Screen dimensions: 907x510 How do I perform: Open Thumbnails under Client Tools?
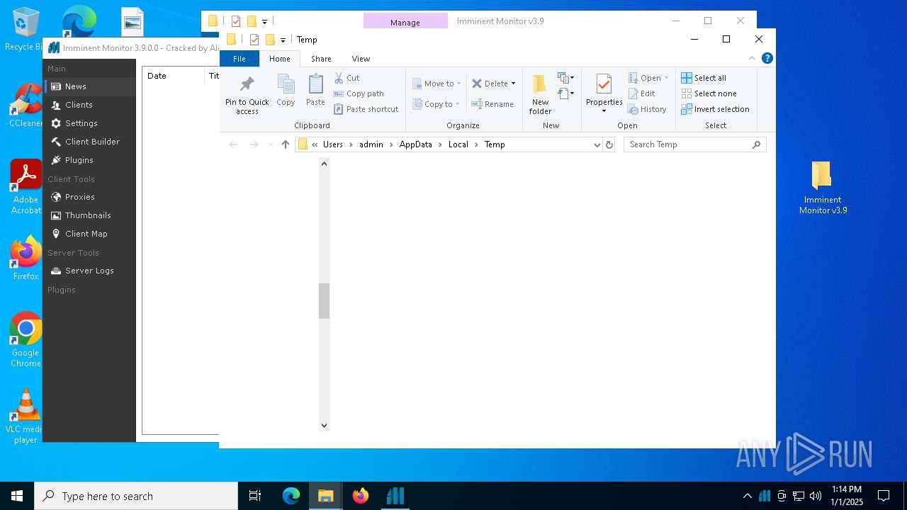click(89, 215)
